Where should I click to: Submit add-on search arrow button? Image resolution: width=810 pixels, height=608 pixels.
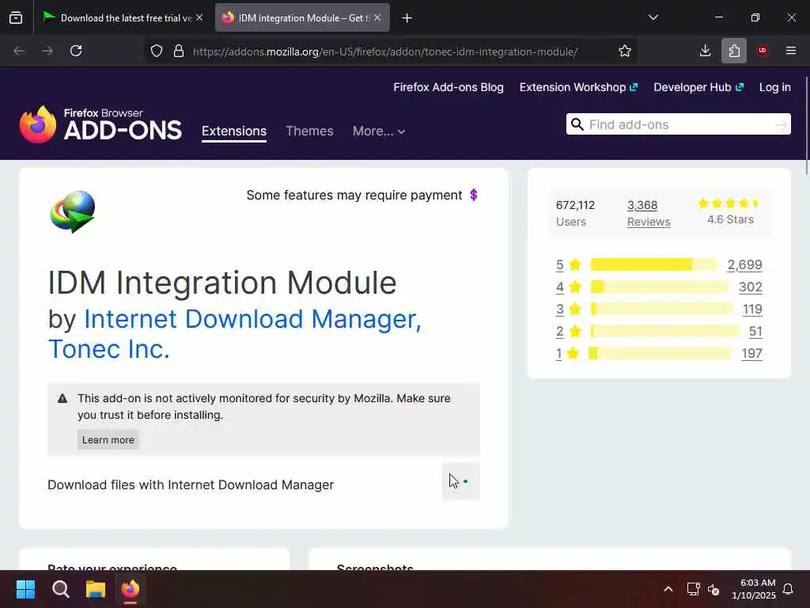(x=781, y=124)
